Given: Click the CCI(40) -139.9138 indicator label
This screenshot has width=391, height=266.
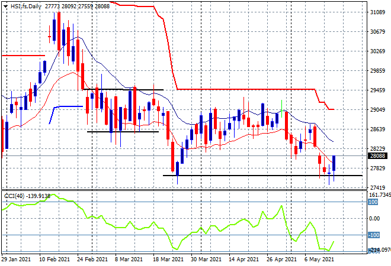Looking at the screenshot, I should pos(27,196).
